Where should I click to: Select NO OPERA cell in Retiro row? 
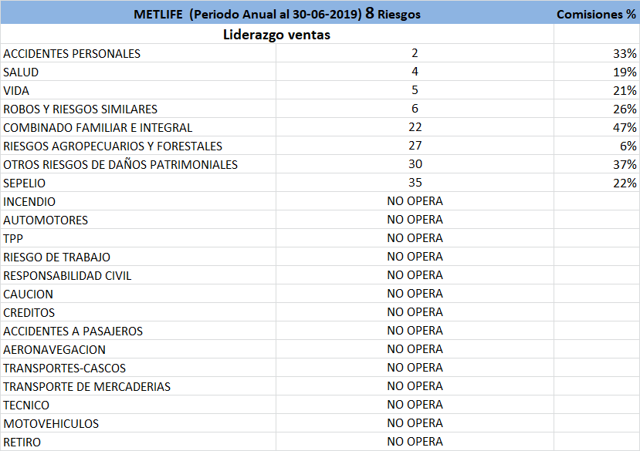(x=415, y=442)
